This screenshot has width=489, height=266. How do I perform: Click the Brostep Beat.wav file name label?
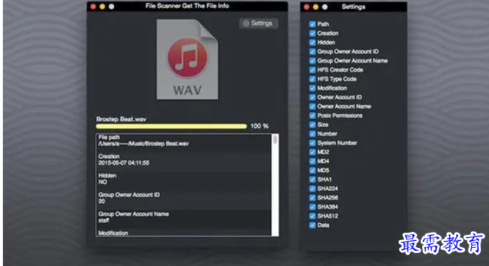click(x=121, y=119)
